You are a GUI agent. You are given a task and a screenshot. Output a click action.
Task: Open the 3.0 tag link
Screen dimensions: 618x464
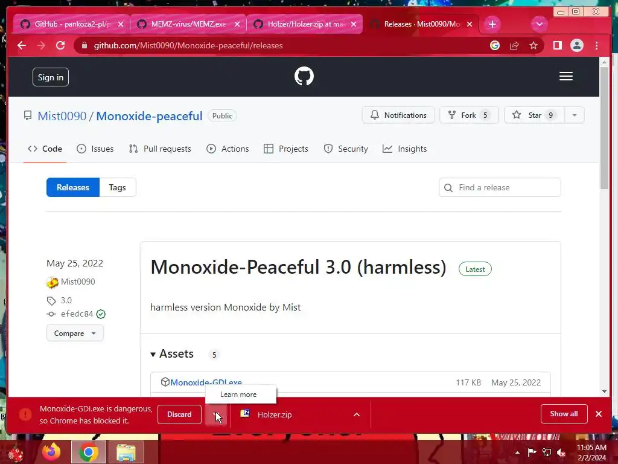click(x=66, y=301)
